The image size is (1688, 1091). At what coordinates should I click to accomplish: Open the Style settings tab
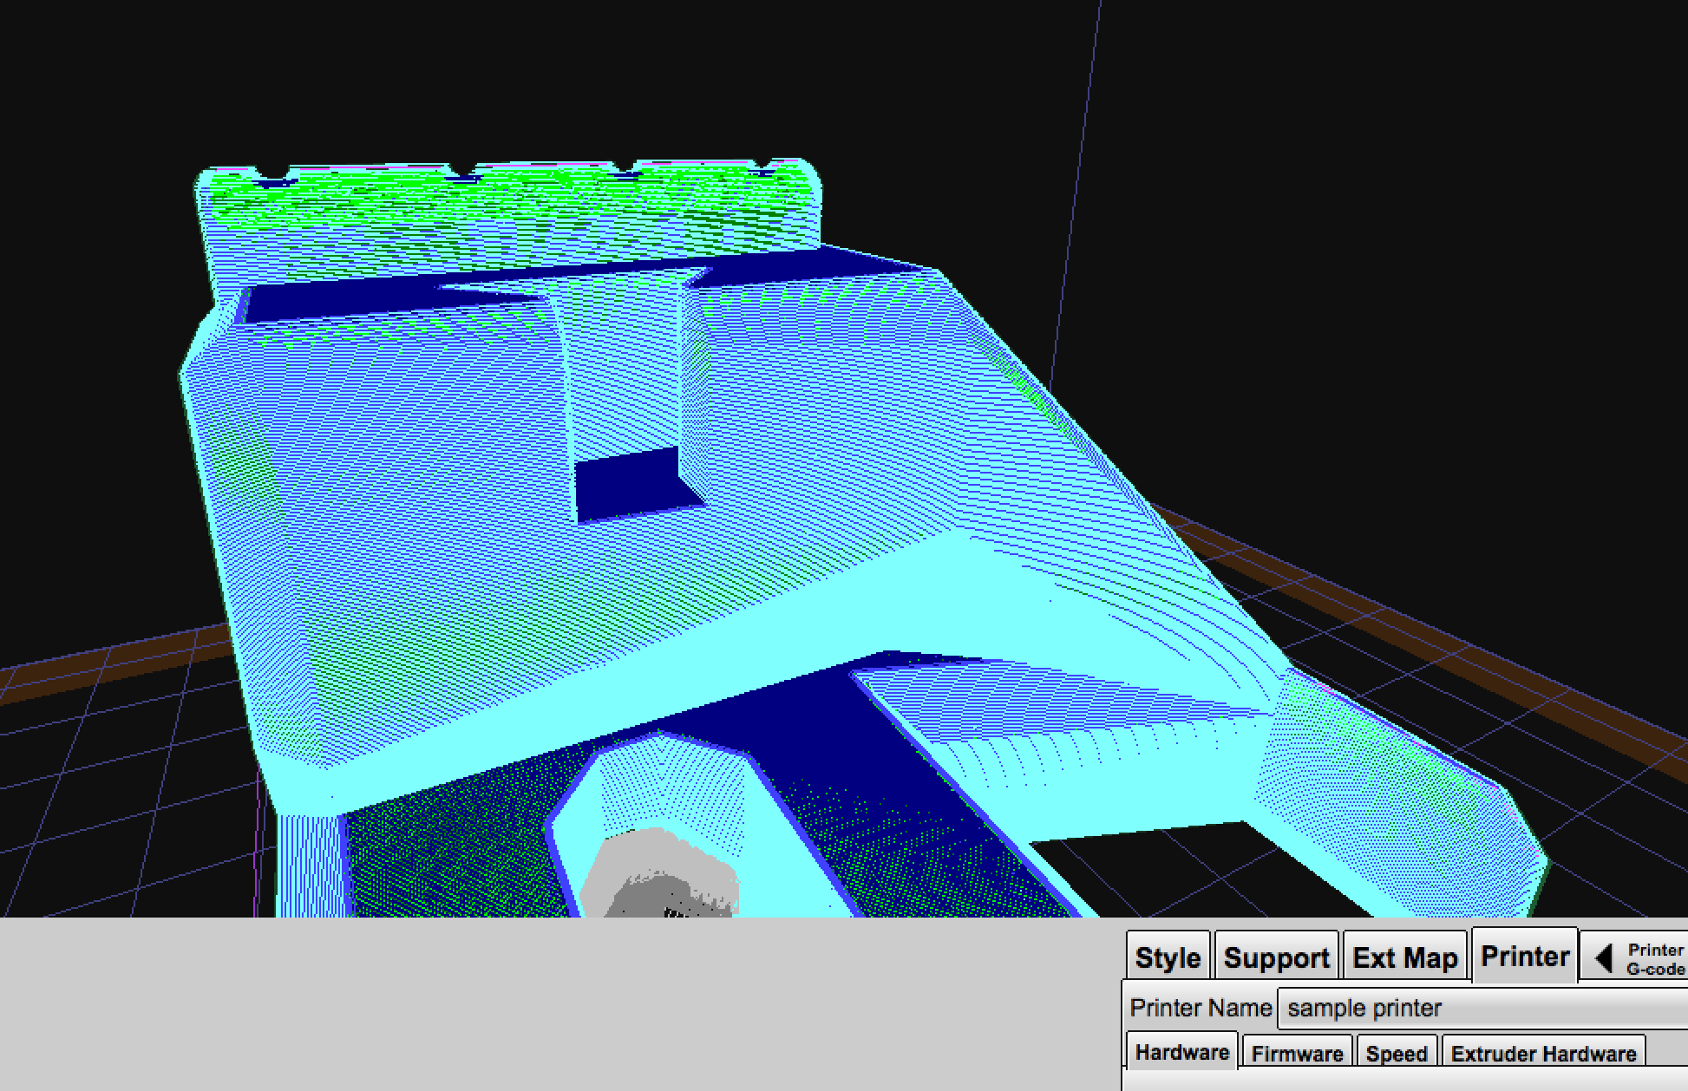point(1168,957)
